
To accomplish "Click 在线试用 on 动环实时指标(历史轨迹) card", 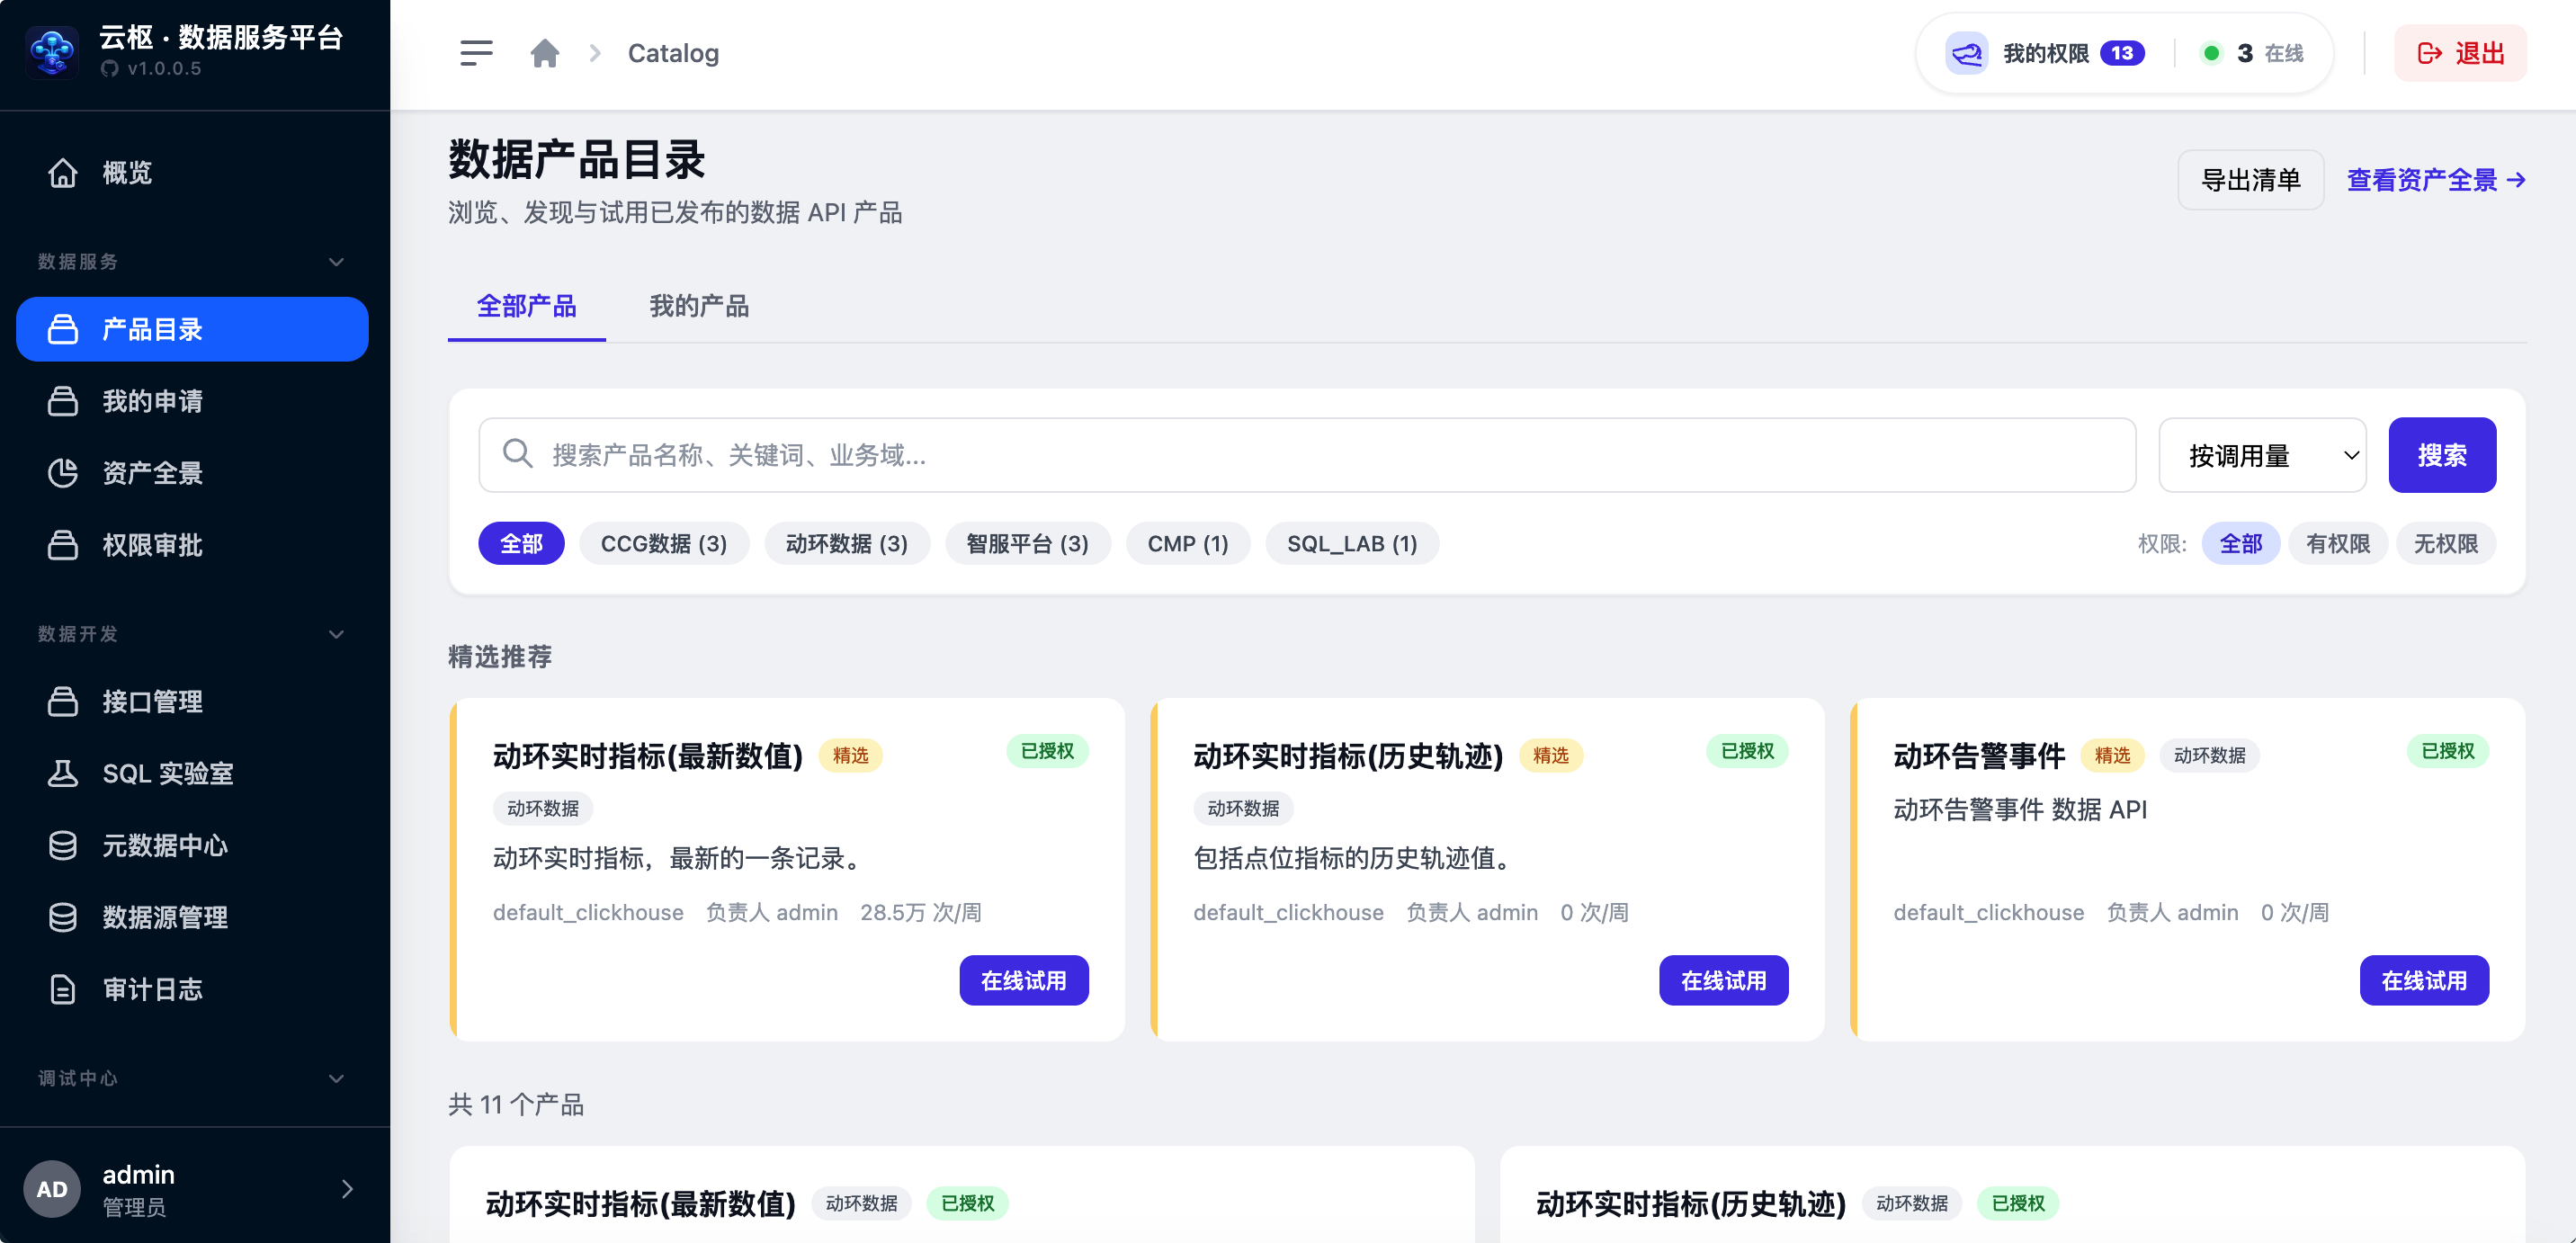I will 1723,980.
